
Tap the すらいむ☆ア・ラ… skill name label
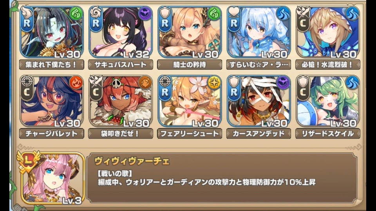[x=259, y=65]
